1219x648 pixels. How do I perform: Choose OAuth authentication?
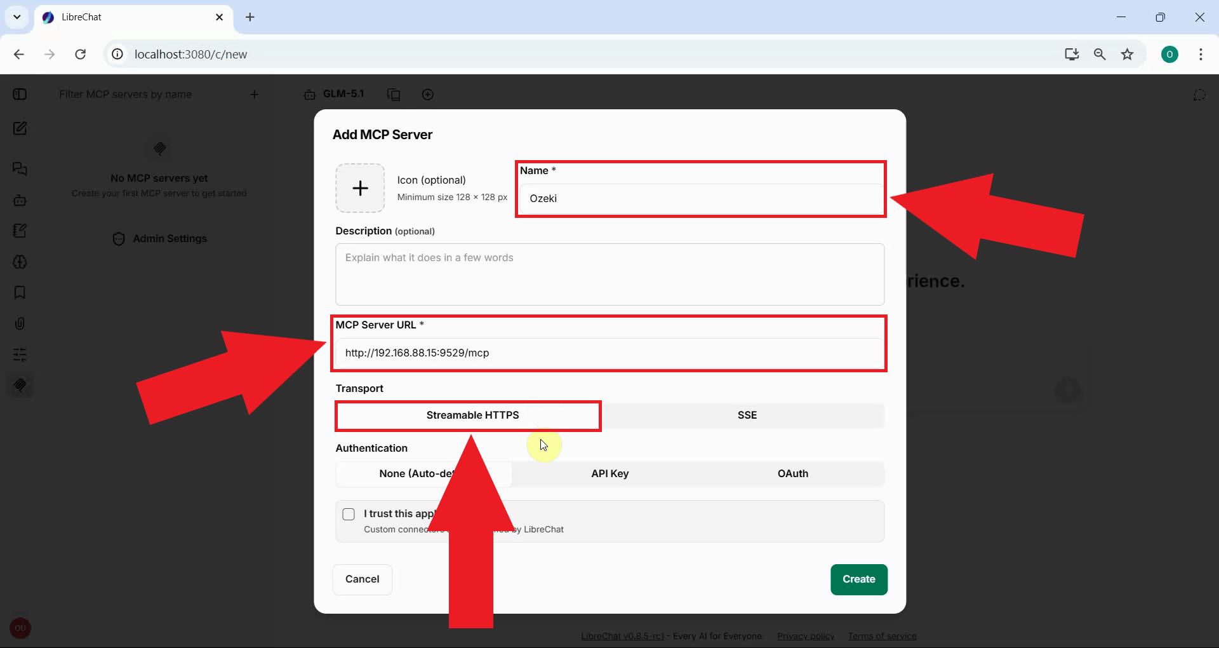click(x=792, y=474)
